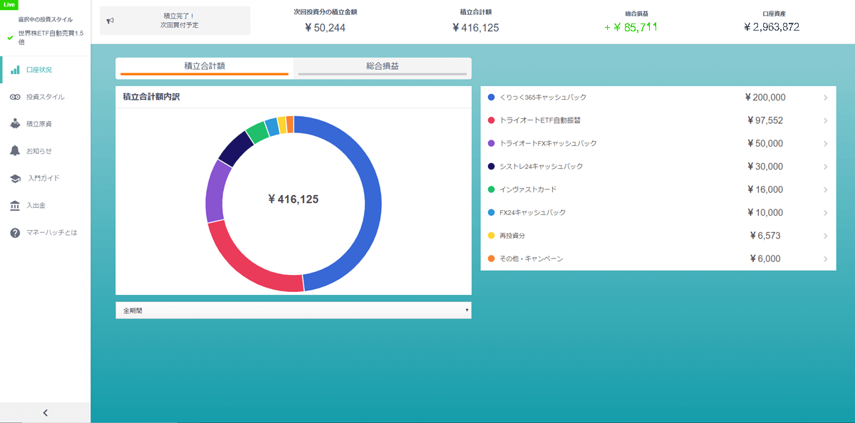
Task: Click the green +￥85,711 総合損益 value
Action: (631, 28)
